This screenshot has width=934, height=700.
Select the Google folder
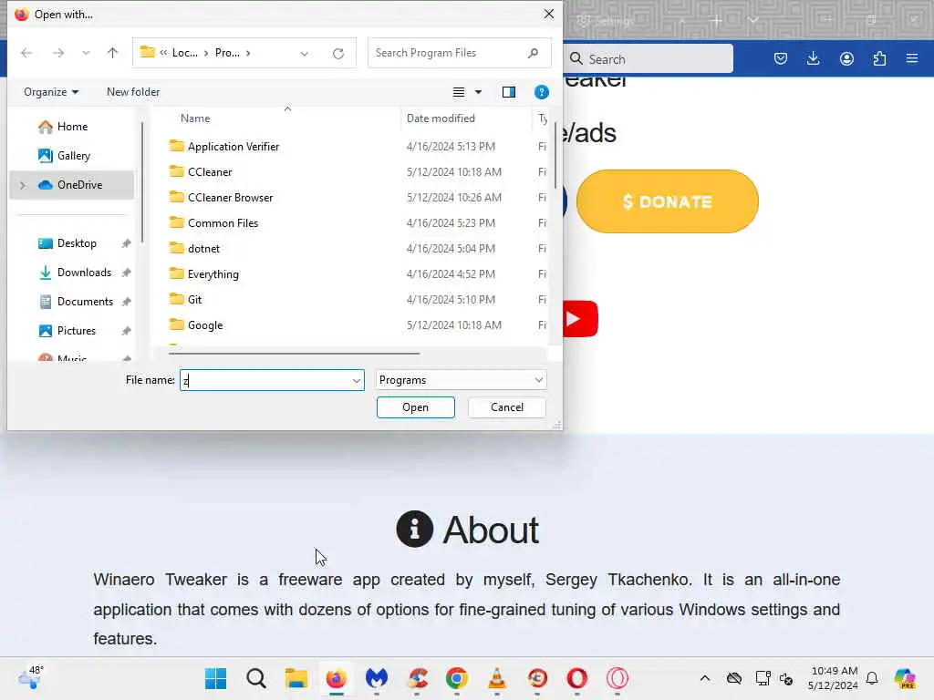205,325
